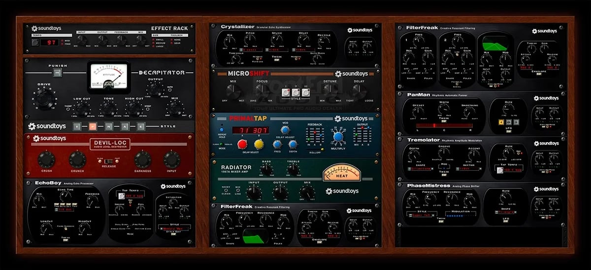Open the Tremolator Rhythm dropdown

pyautogui.click(x=468, y=168)
